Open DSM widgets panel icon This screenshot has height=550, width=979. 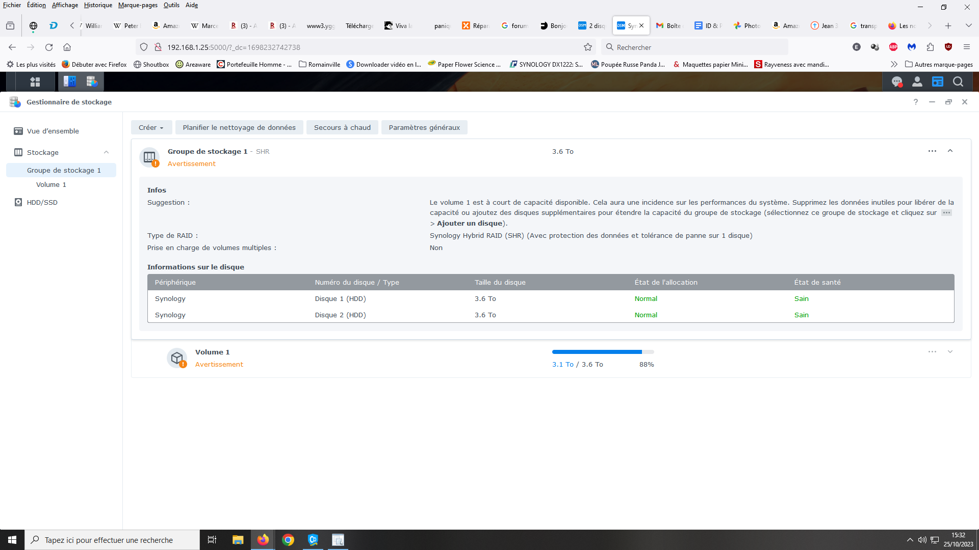coord(937,81)
